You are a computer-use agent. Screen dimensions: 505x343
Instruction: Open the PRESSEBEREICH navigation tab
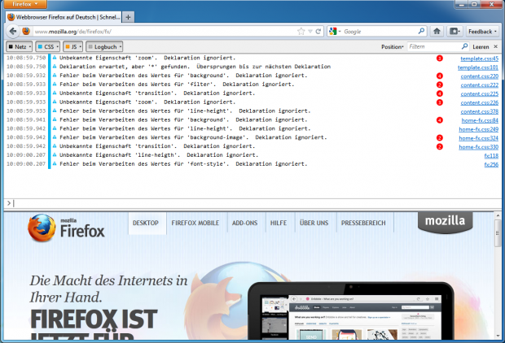click(x=363, y=223)
